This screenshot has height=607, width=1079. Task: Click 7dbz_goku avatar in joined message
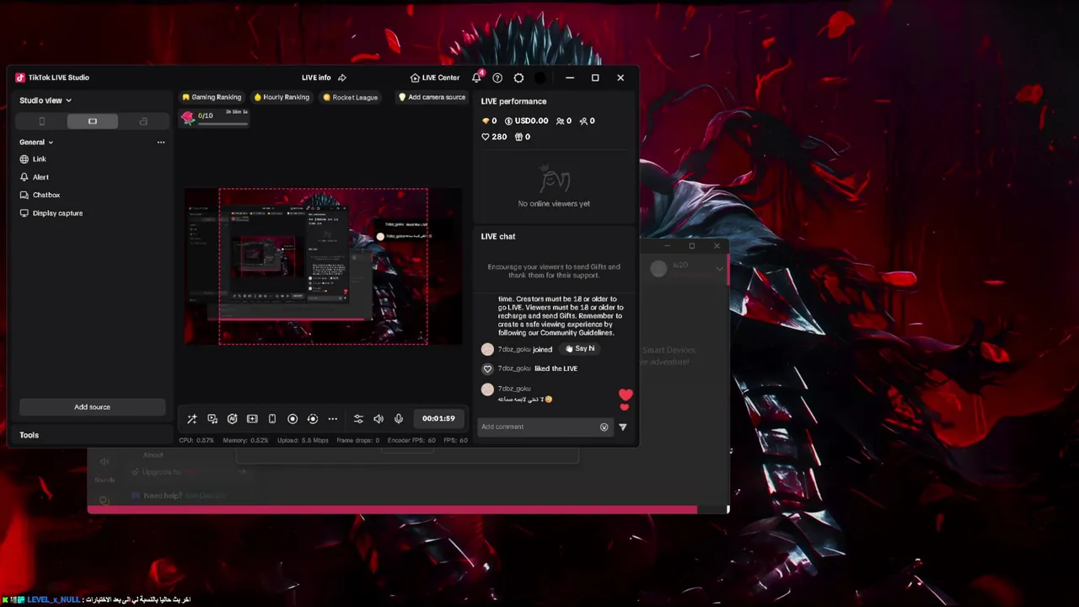(x=487, y=349)
